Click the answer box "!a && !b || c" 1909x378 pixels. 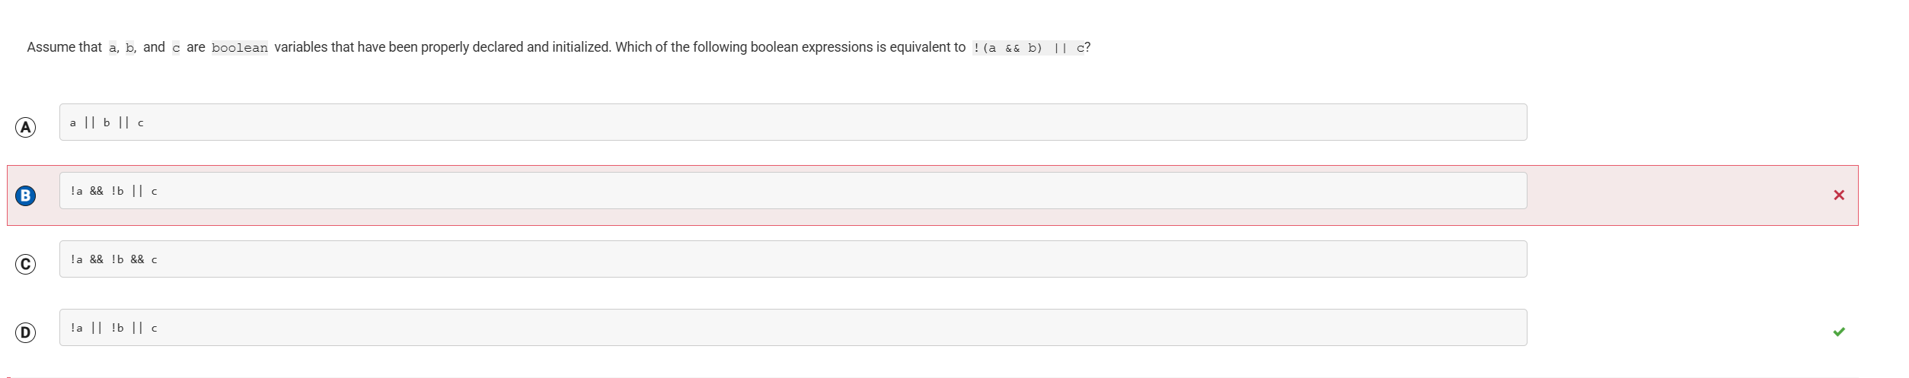pos(792,191)
